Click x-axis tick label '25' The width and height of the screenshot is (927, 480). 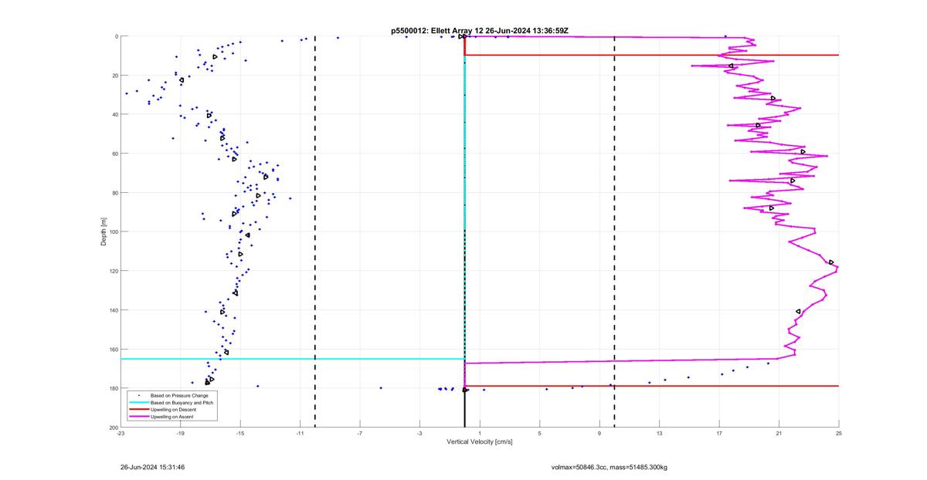[x=839, y=434]
